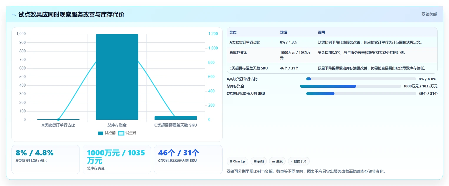Screen dimensions: 449x186
Task: Click the icon inside the 表格 chip
Action: click(255, 161)
